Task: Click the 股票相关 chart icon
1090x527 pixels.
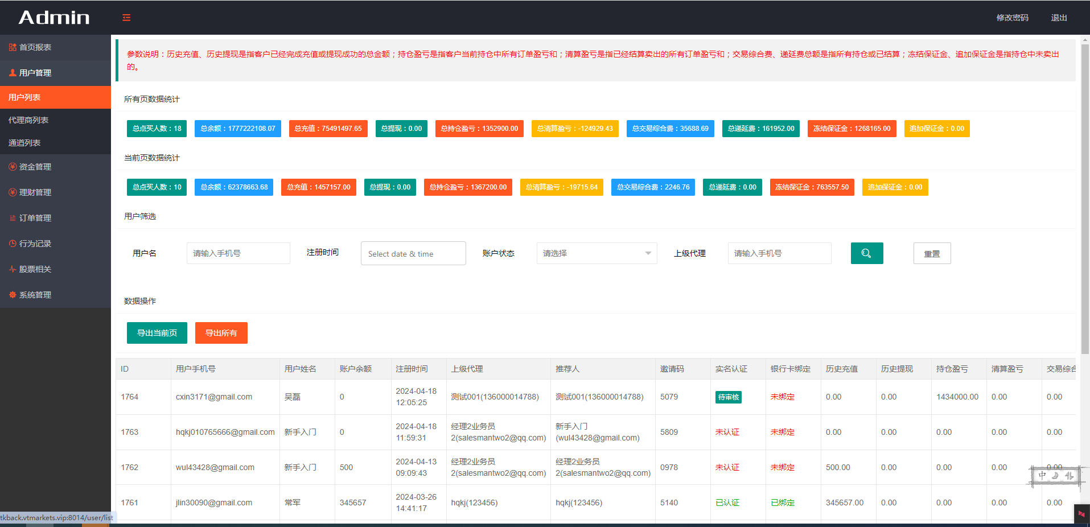Action: (13, 269)
